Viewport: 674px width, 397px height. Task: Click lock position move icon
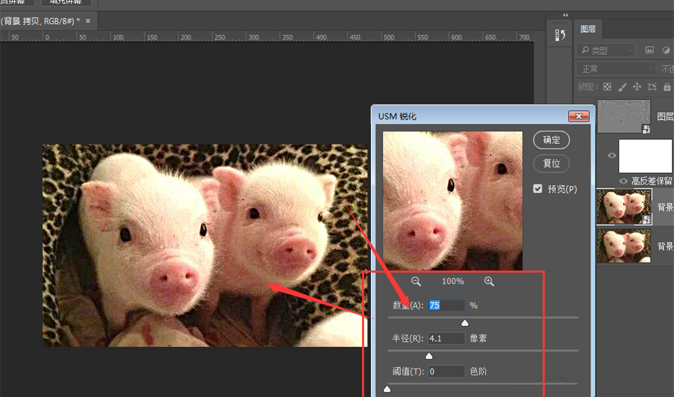[x=637, y=87]
